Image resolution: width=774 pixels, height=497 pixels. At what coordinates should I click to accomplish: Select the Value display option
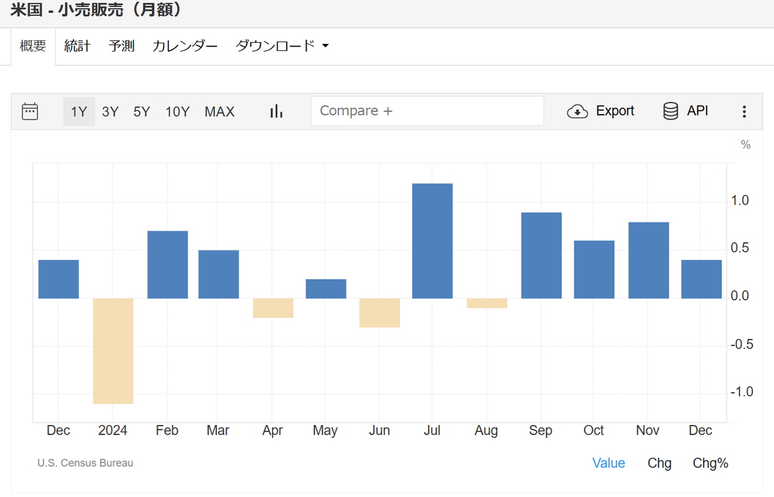coord(608,463)
